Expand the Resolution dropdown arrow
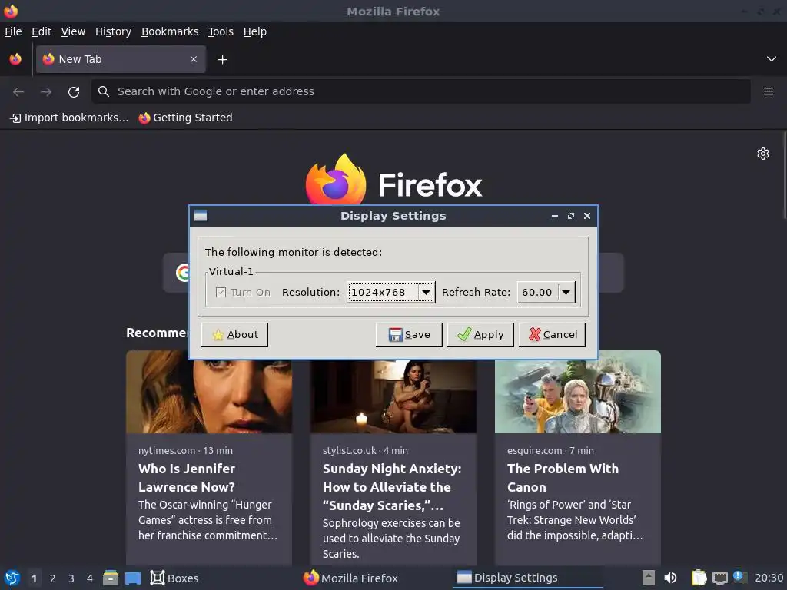Screen dimensions: 787x590 (426, 293)
